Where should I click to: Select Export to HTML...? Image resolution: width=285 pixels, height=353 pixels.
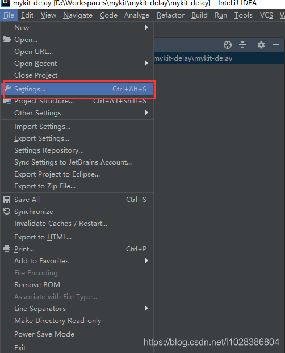point(77,237)
